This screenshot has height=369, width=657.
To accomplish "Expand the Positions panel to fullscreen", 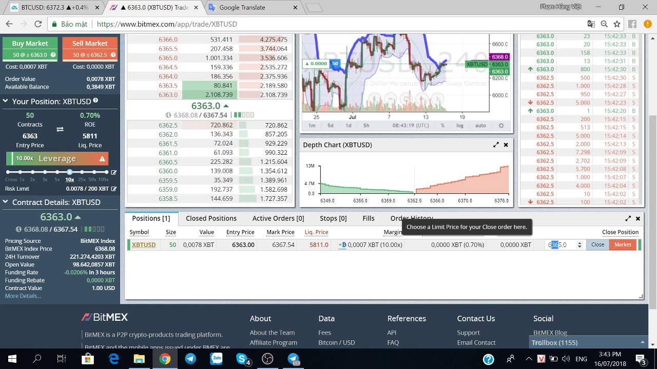I will [x=628, y=218].
